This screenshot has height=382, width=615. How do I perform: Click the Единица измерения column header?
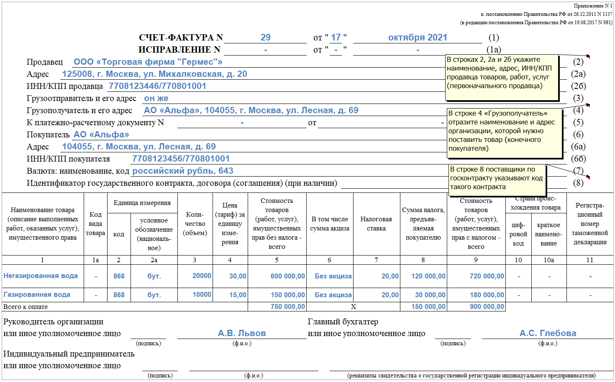click(142, 203)
